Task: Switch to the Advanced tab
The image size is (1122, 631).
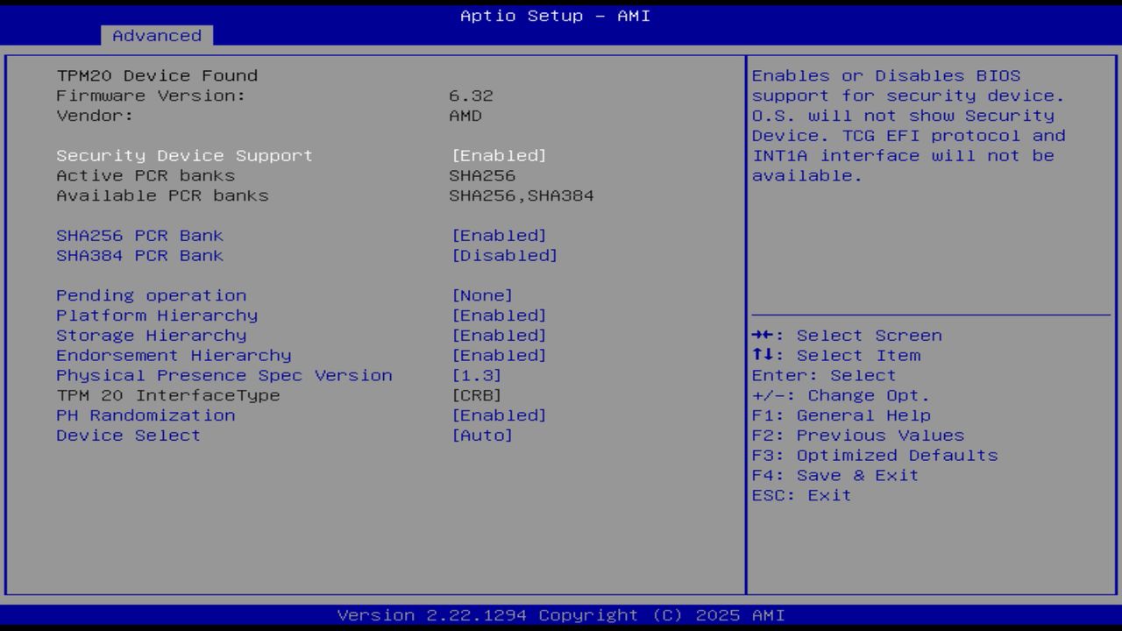Action: [x=156, y=36]
